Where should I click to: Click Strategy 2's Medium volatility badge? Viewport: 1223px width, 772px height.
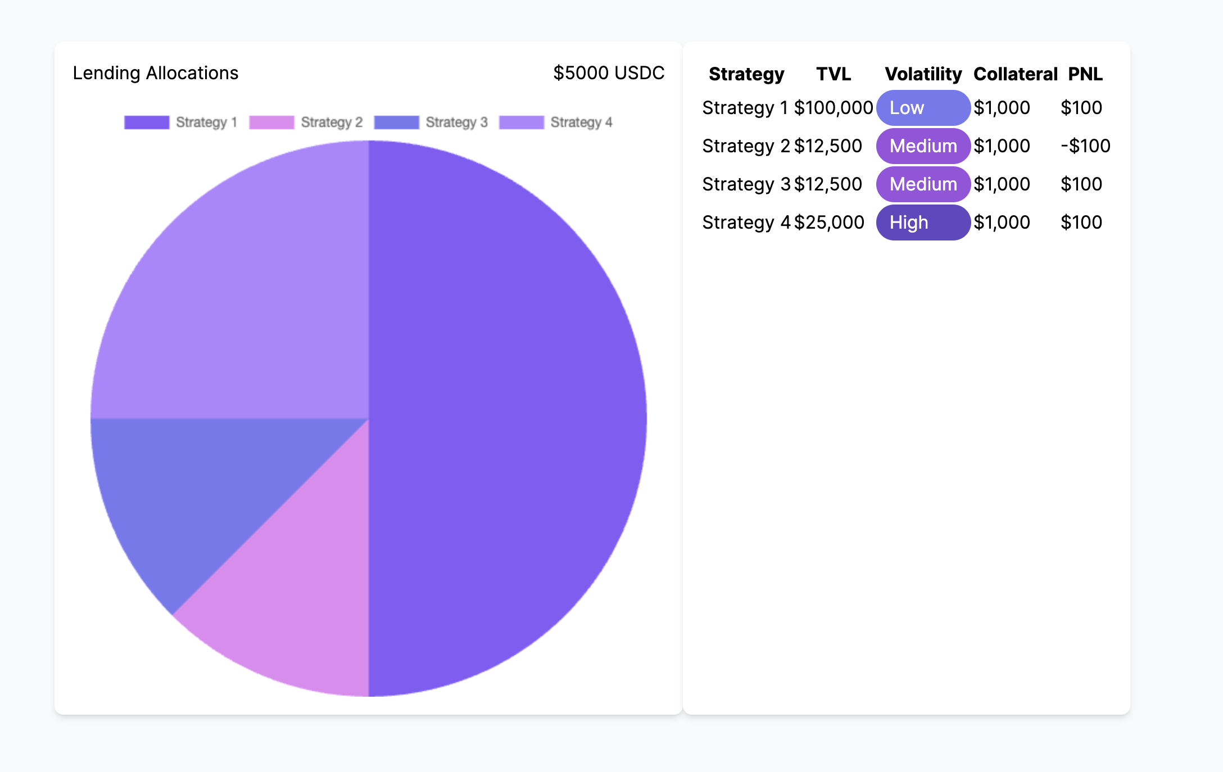coord(923,146)
